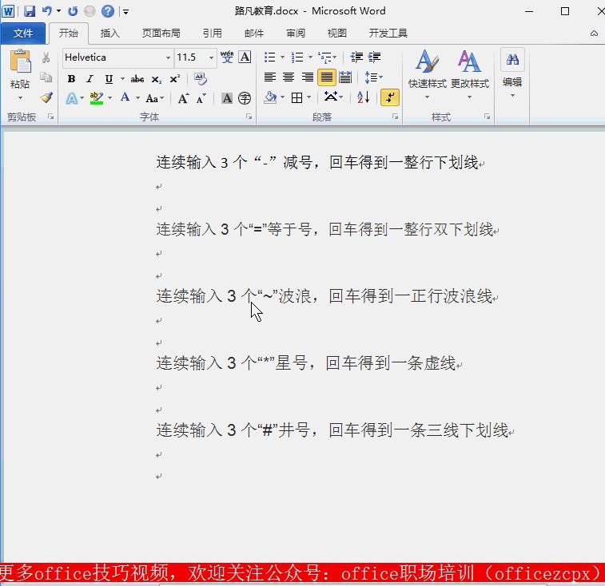Screen dimensions: 605x586
Task: Switch to the 页面布局 tab
Action: [x=161, y=34]
